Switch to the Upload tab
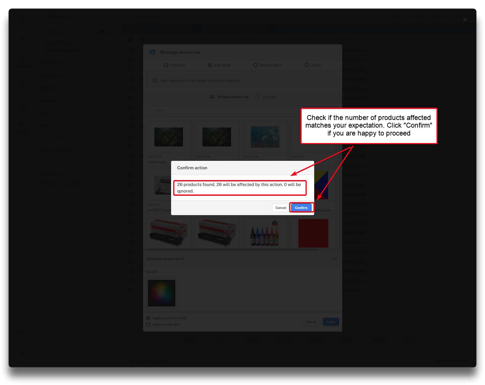485x385 pixels. point(269,97)
